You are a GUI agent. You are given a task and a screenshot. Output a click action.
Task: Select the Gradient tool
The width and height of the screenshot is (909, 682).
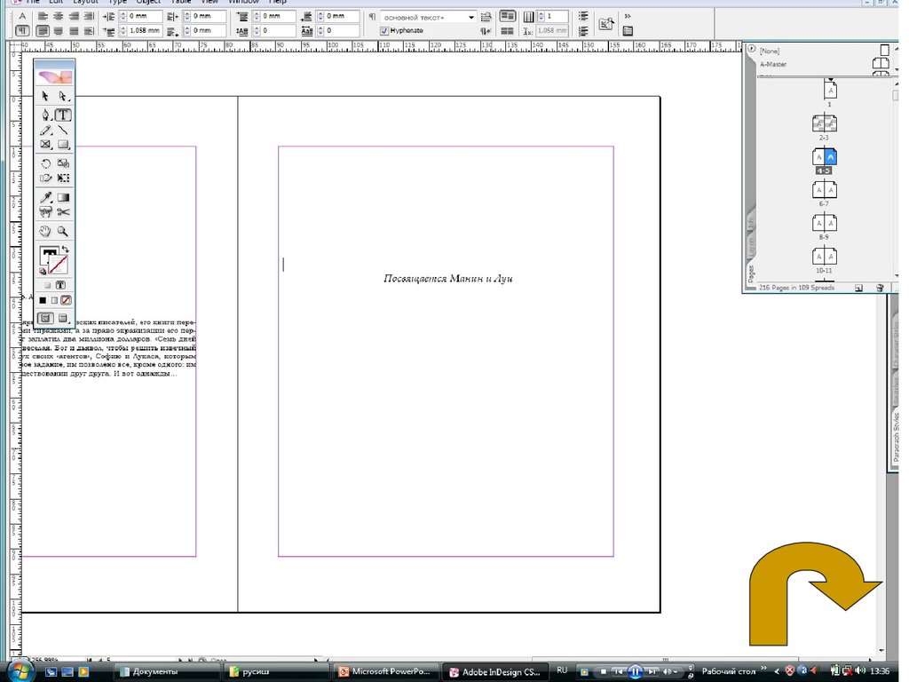click(63, 198)
